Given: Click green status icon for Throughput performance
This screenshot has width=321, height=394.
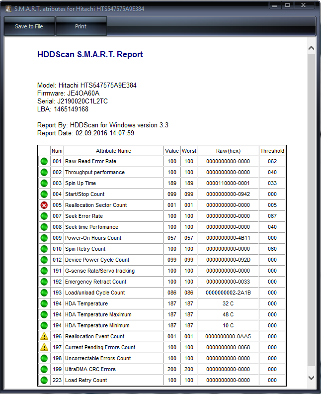Looking at the screenshot, I should 44,172.
